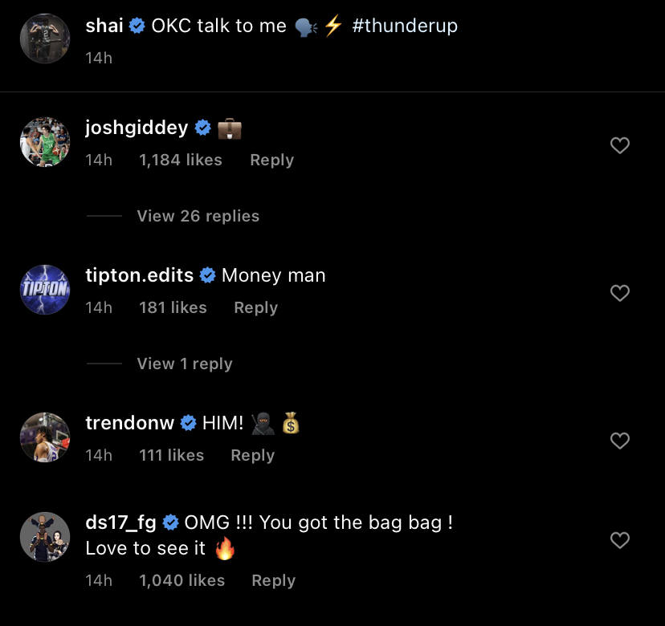Reply to ds17_fg's comment
The image size is (665, 626).
[x=273, y=580]
